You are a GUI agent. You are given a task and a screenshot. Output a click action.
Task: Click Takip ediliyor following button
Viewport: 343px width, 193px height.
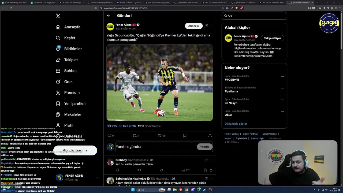(272, 38)
